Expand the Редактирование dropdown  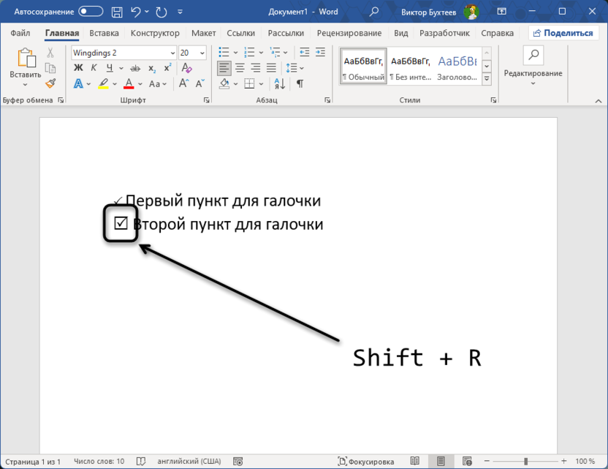tap(533, 73)
